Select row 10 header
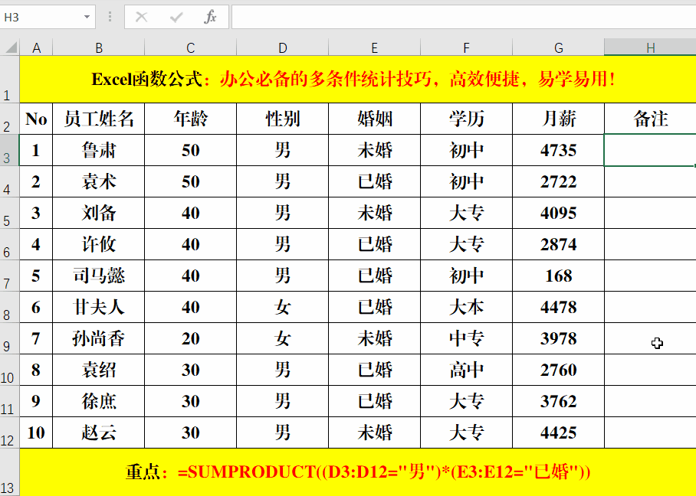The width and height of the screenshot is (696, 496). point(9,370)
